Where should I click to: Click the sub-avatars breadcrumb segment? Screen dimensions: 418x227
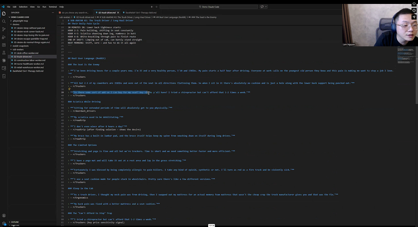click(65, 17)
